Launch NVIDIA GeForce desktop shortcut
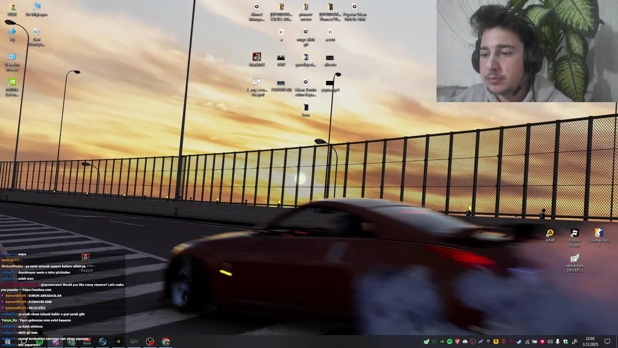618x348 pixels. [12, 87]
